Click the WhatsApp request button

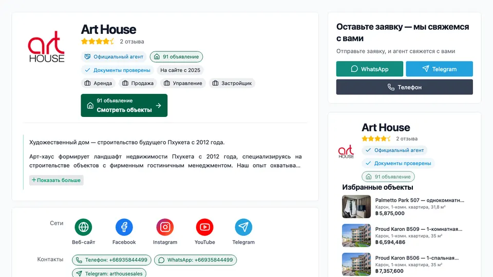369,69
